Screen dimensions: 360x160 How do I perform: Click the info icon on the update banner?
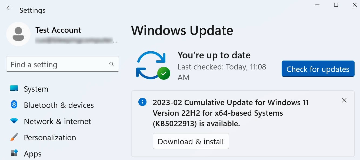142,102
